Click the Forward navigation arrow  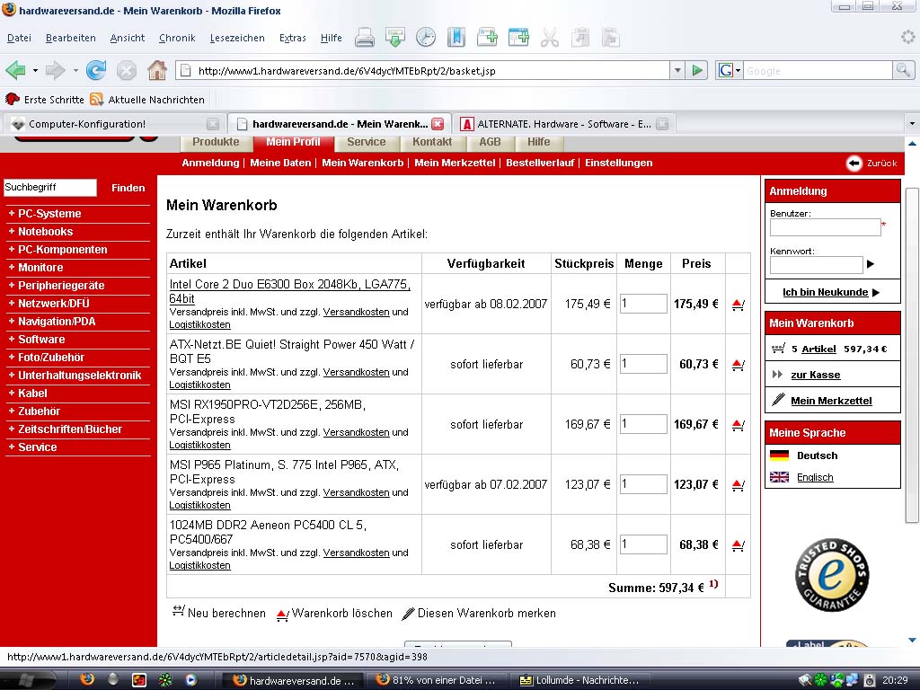pos(55,71)
